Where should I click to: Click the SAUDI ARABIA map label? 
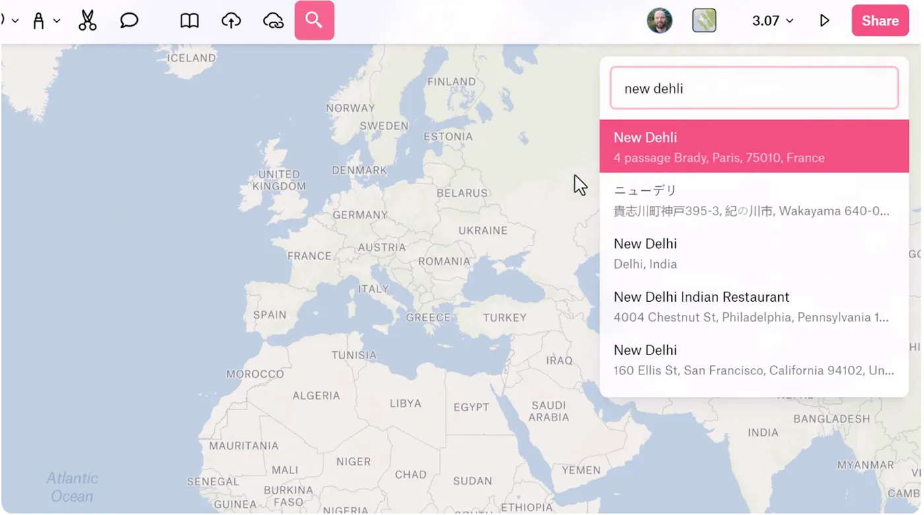pyautogui.click(x=548, y=411)
